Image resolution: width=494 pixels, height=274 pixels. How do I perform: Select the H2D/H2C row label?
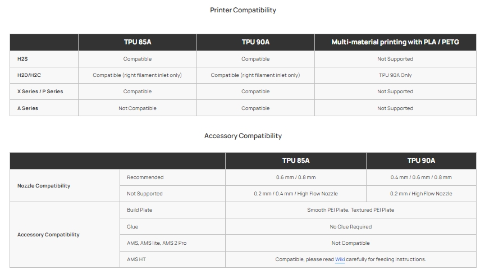pyautogui.click(x=29, y=75)
